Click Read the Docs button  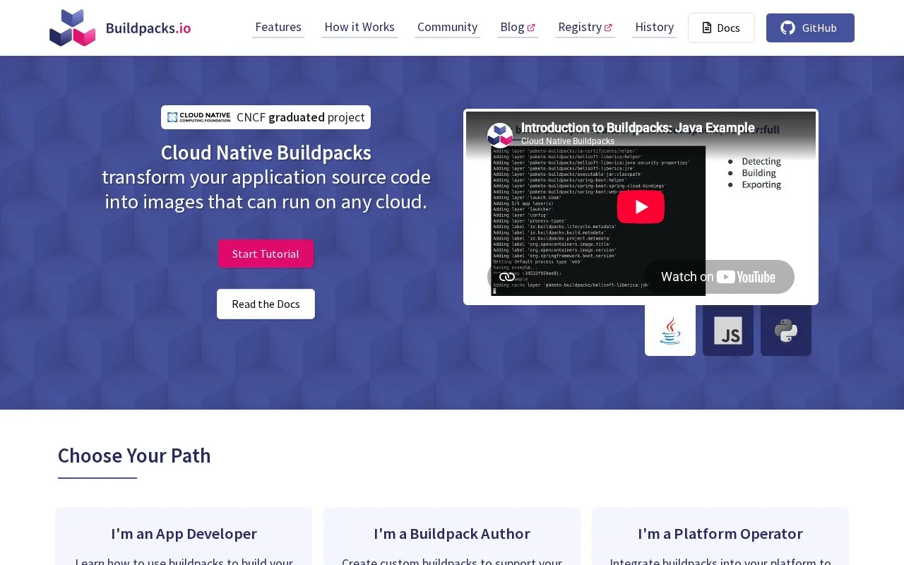click(x=266, y=304)
